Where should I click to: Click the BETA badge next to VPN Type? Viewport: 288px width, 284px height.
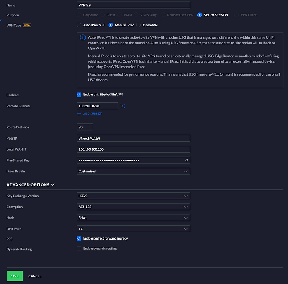pyautogui.click(x=27, y=25)
